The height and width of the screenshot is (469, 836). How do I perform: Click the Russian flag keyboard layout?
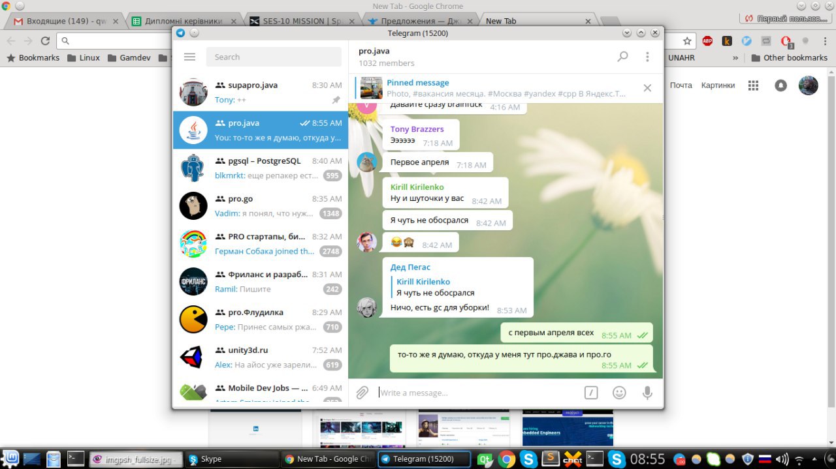coord(764,459)
